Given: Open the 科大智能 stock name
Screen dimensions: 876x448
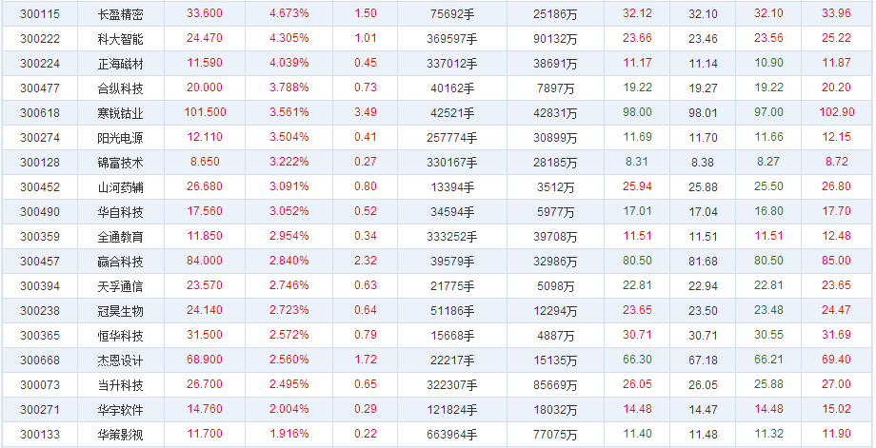Looking at the screenshot, I should (120, 39).
